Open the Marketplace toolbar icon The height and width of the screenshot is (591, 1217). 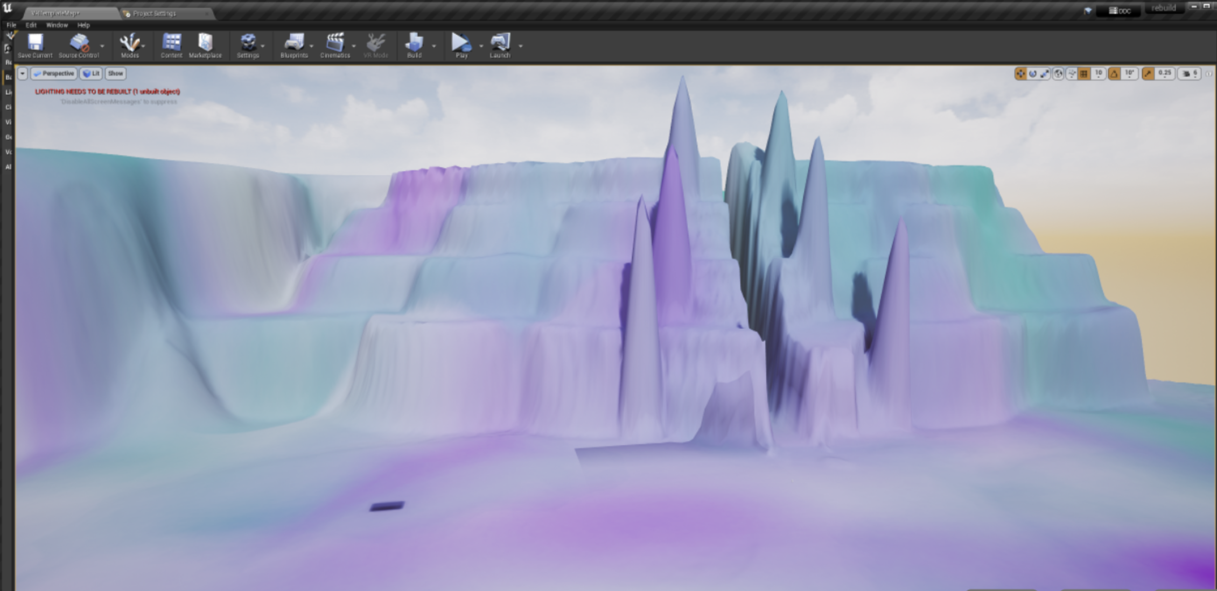(x=205, y=43)
